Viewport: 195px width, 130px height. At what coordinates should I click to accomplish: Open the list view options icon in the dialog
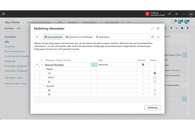click(158, 37)
